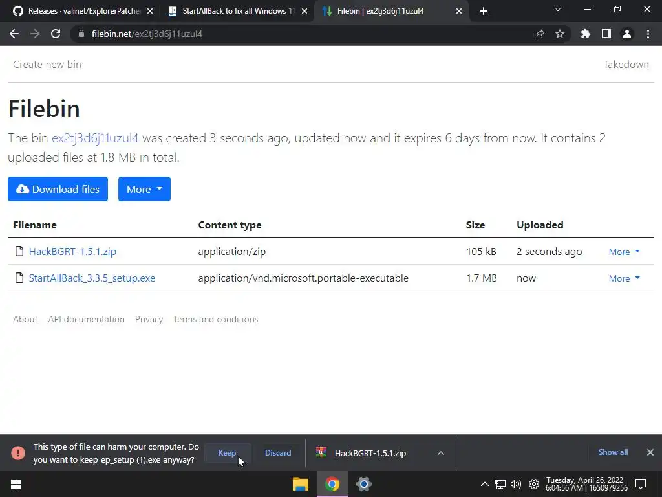Close the downloads bar

[x=650, y=452]
